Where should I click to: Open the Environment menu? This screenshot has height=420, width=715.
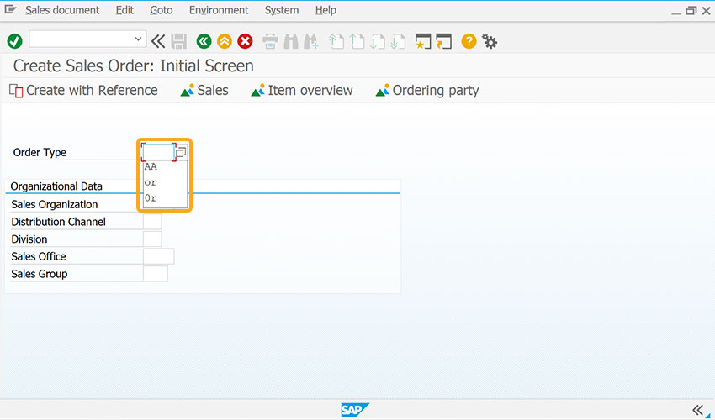pyautogui.click(x=219, y=10)
